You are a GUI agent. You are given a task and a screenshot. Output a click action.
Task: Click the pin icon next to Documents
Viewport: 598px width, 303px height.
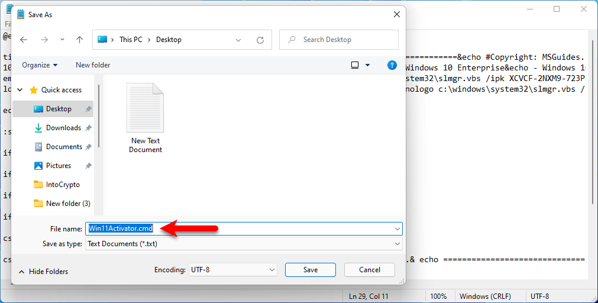click(x=89, y=147)
